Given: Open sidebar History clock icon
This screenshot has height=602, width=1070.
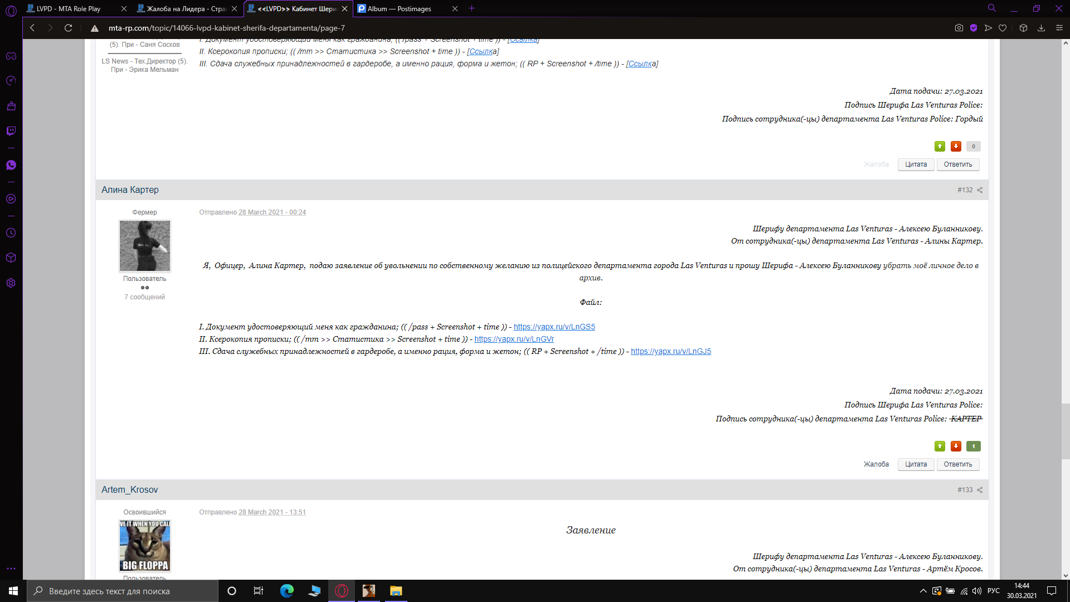Looking at the screenshot, I should (11, 233).
